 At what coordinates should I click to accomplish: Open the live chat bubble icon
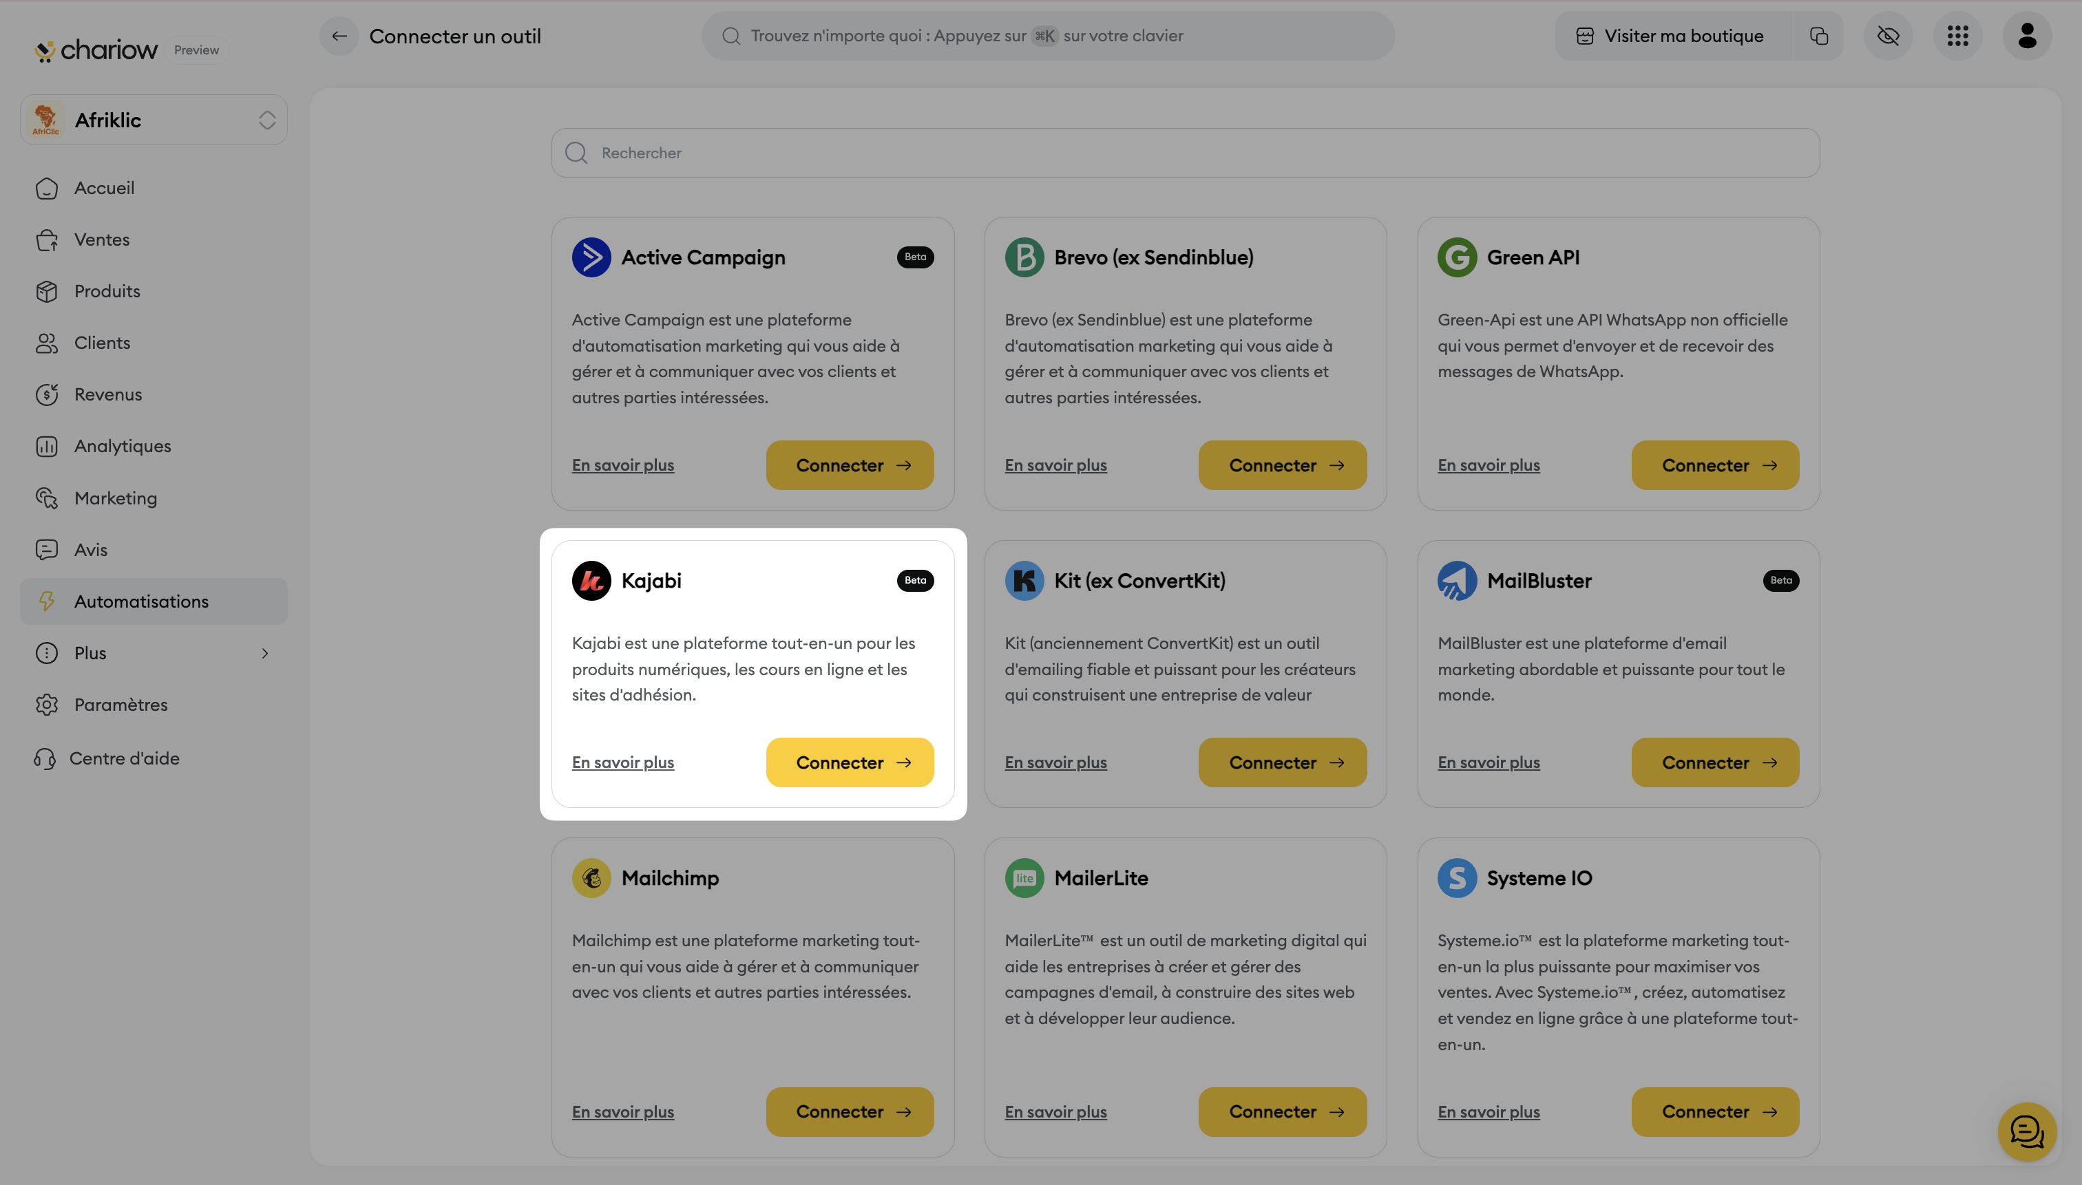click(2027, 1131)
